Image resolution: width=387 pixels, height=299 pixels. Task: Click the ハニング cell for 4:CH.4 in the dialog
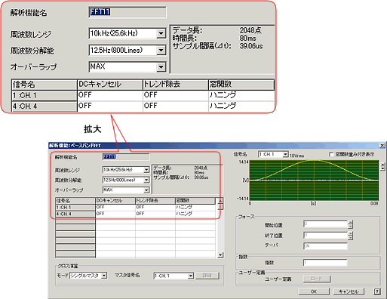click(x=195, y=214)
